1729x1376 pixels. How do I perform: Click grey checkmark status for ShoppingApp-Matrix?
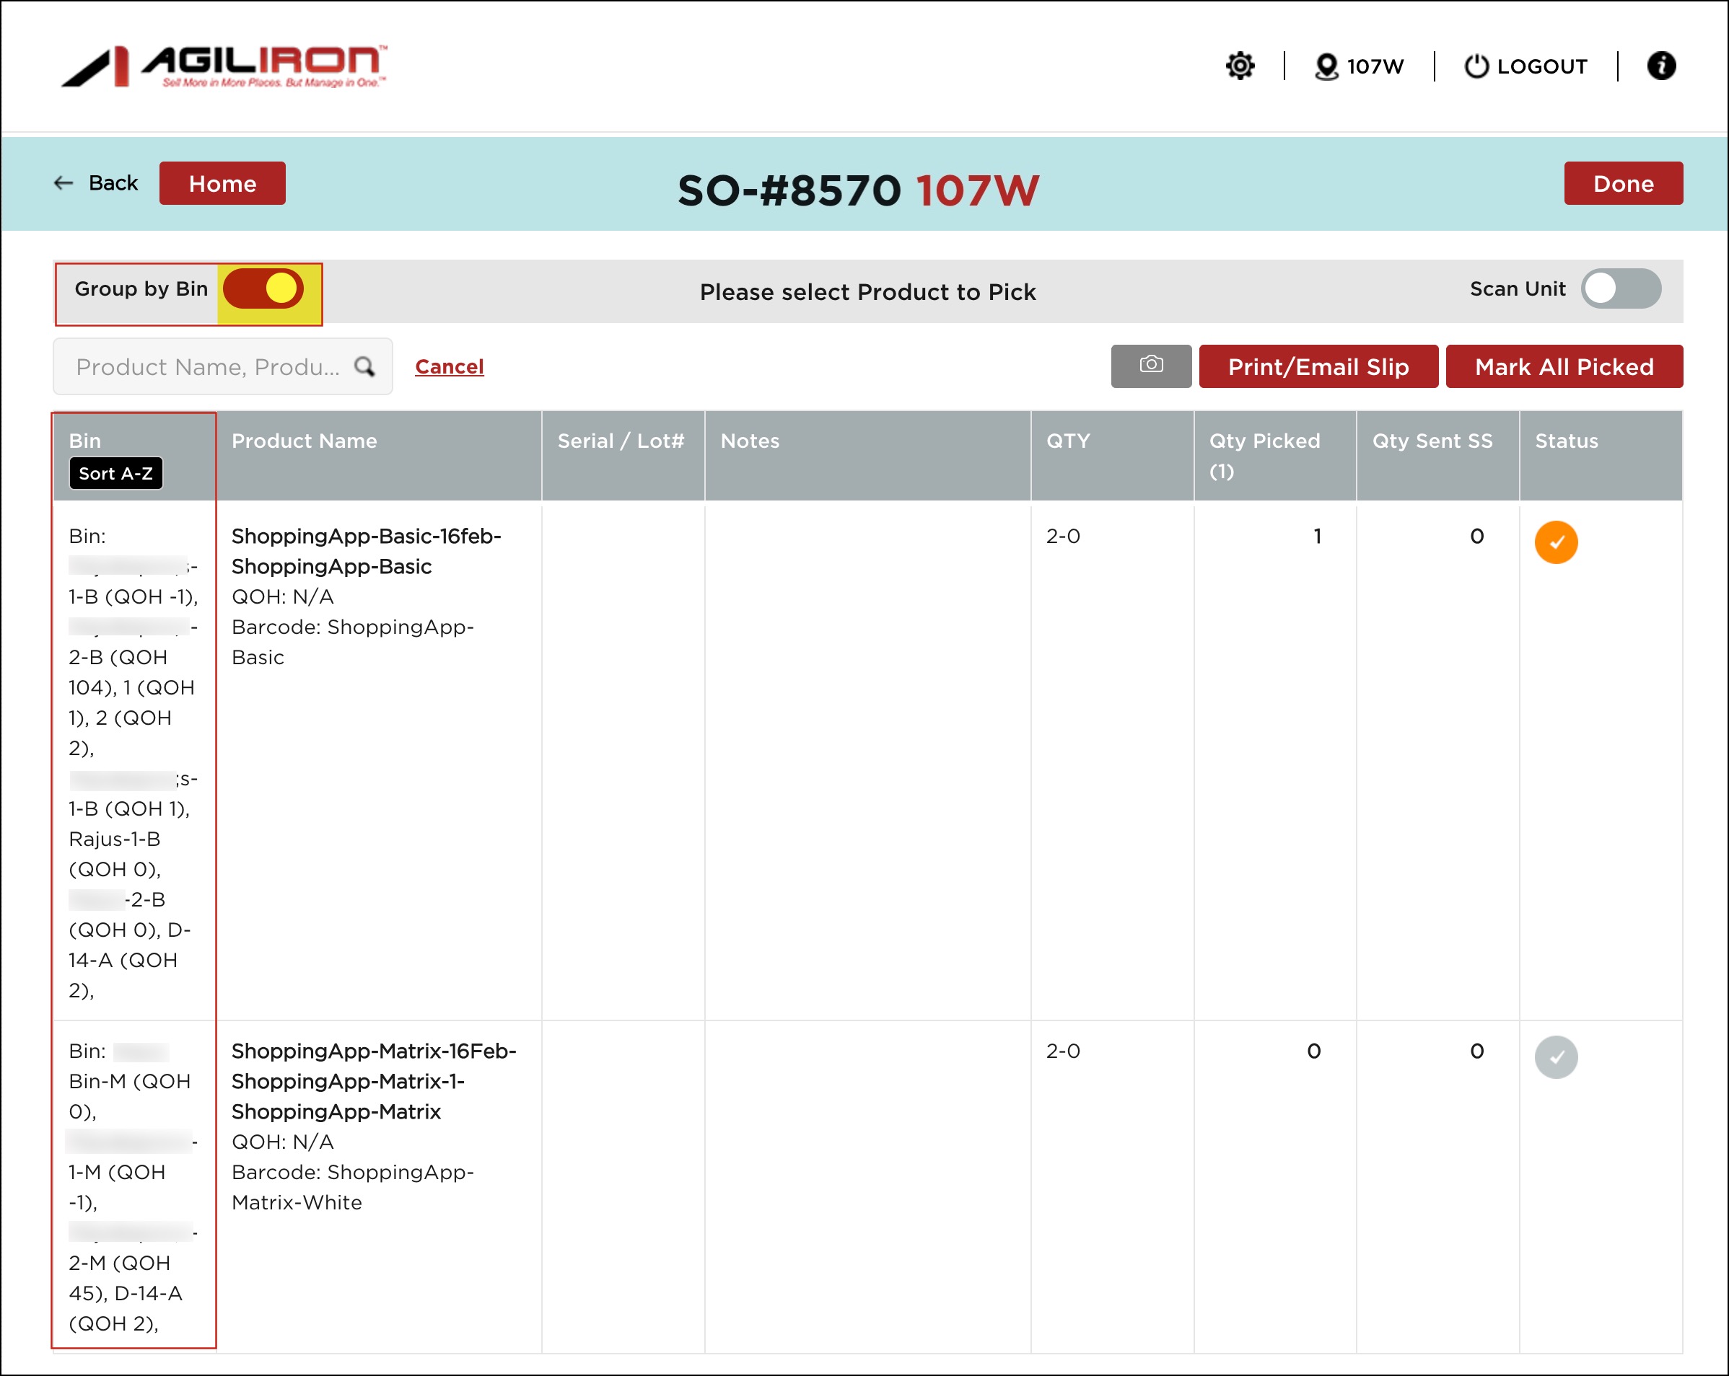click(x=1556, y=1057)
